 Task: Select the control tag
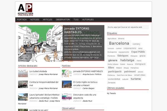click(x=119, y=49)
